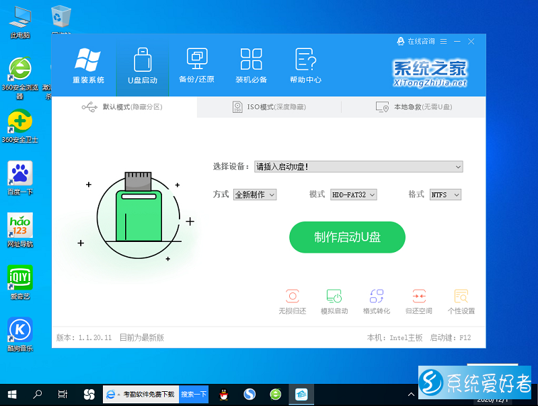Open 装机必备 essential apps section
This screenshot has height=406, width=538.
(x=251, y=66)
